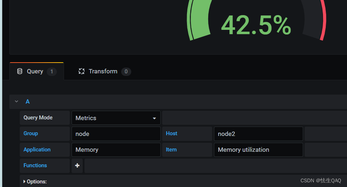This screenshot has width=347, height=187.
Task: Click the 42.5% gauge value
Action: [x=256, y=25]
